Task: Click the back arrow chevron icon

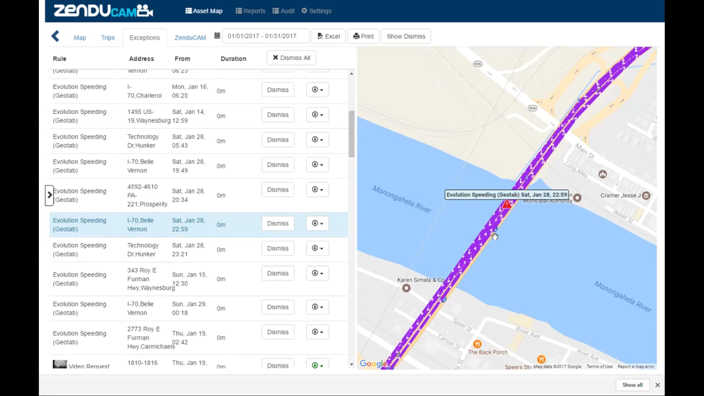Action: (55, 36)
